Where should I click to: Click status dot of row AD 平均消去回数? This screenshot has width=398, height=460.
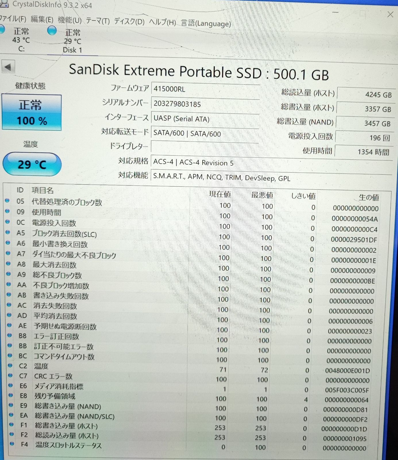[9, 315]
